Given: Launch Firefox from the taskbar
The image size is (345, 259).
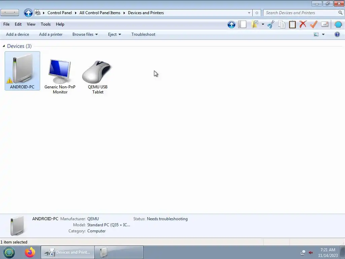Looking at the screenshot, I should [x=30, y=252].
